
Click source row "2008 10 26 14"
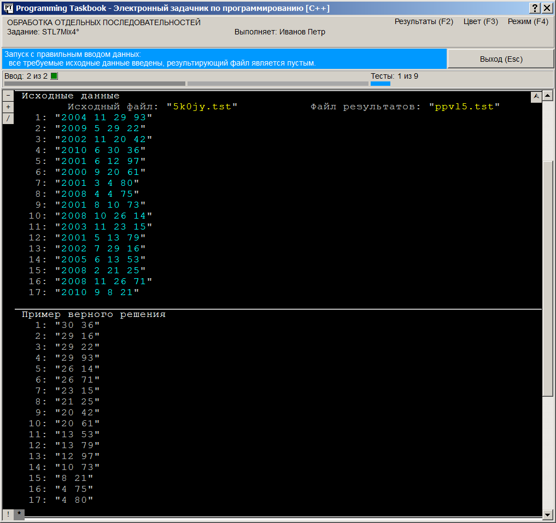pyautogui.click(x=103, y=216)
